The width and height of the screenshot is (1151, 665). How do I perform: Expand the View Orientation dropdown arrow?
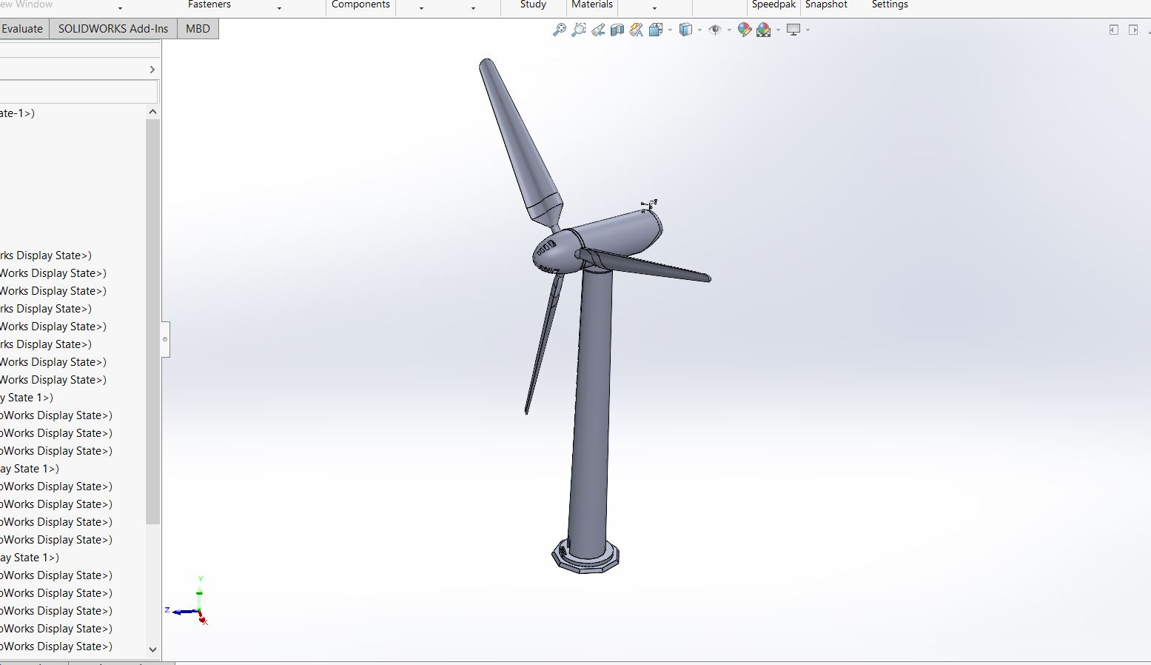pyautogui.click(x=670, y=30)
